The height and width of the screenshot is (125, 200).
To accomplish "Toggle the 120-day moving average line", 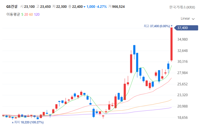I will point(37,15).
